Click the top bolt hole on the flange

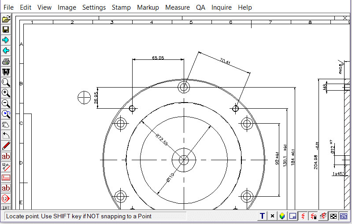[184, 87]
